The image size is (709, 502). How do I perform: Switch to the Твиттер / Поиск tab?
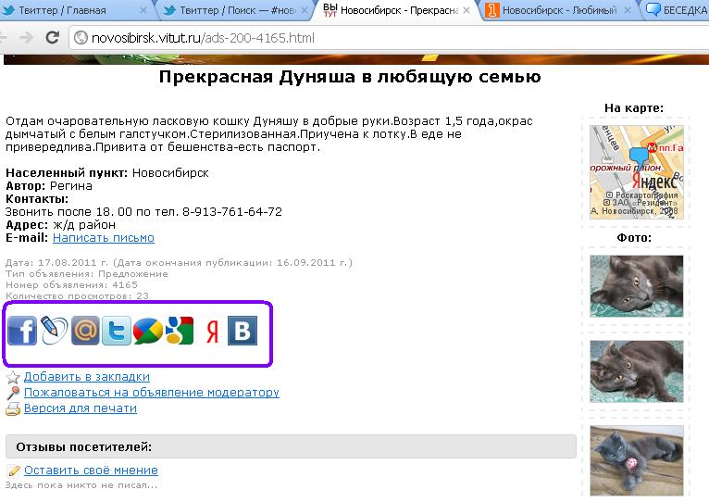point(237,10)
